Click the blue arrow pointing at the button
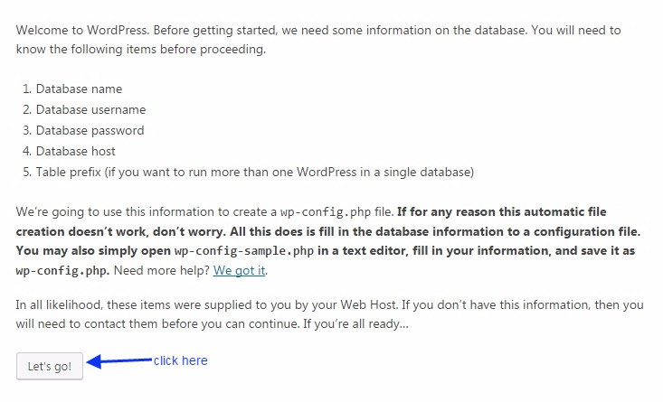663x402 pixels. point(120,361)
